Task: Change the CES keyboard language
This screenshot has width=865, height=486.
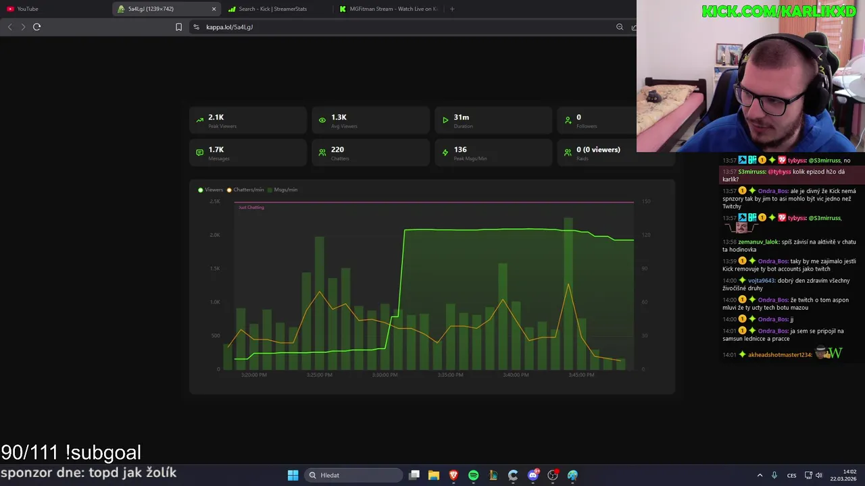Action: tap(791, 475)
